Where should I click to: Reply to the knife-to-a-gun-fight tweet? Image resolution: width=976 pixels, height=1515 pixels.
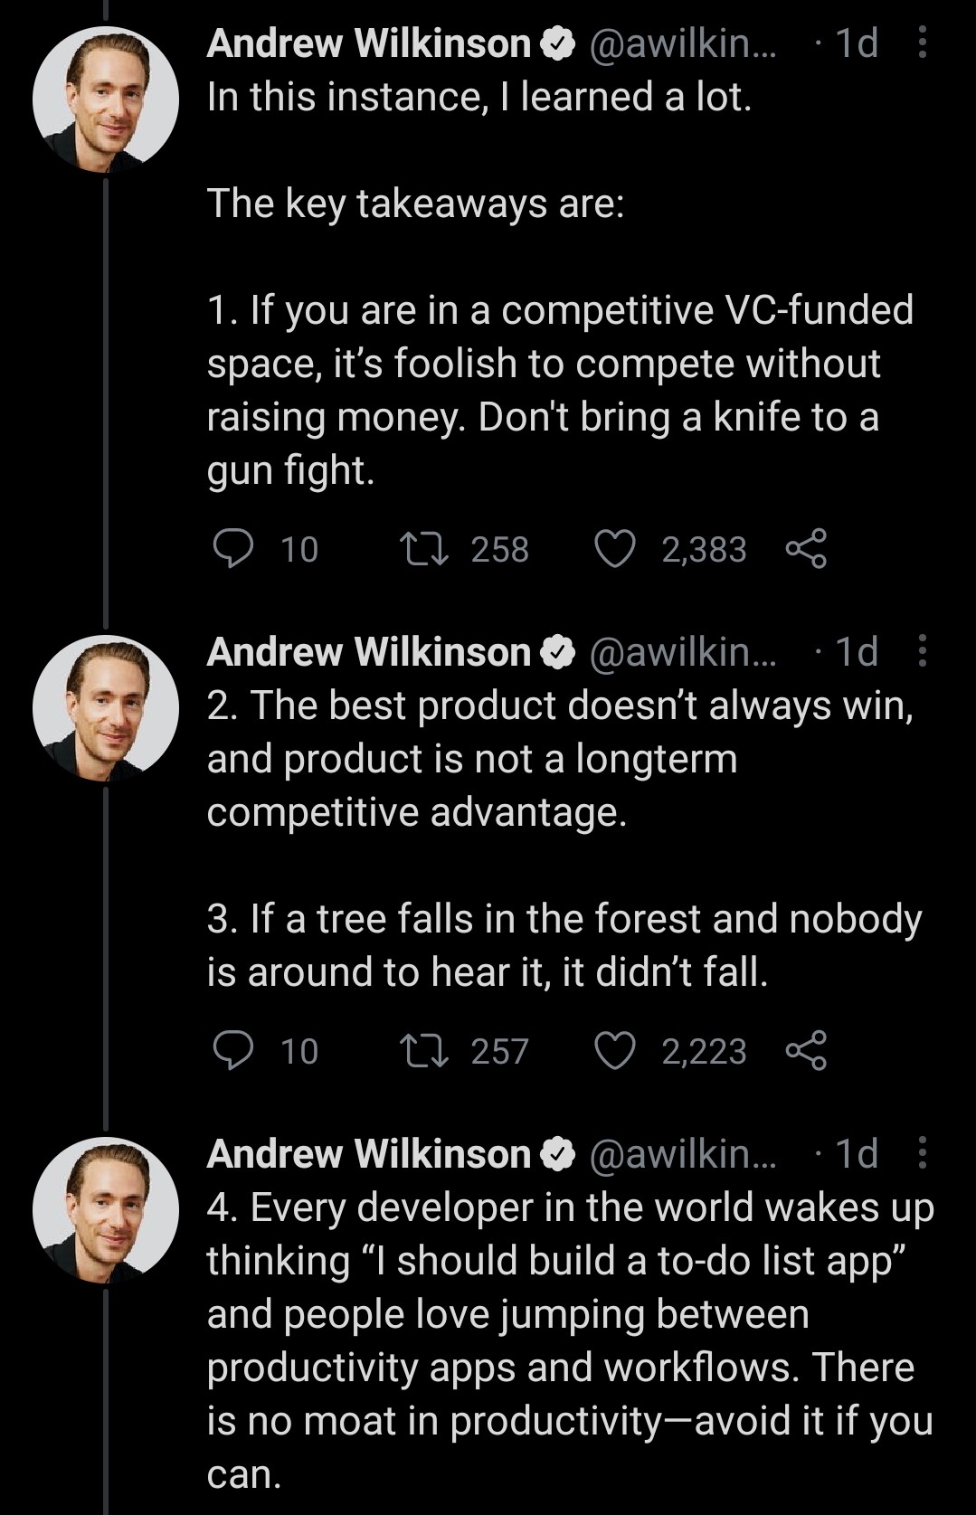(233, 549)
